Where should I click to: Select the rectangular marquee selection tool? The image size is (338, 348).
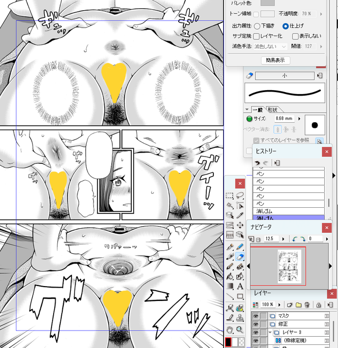point(230,195)
